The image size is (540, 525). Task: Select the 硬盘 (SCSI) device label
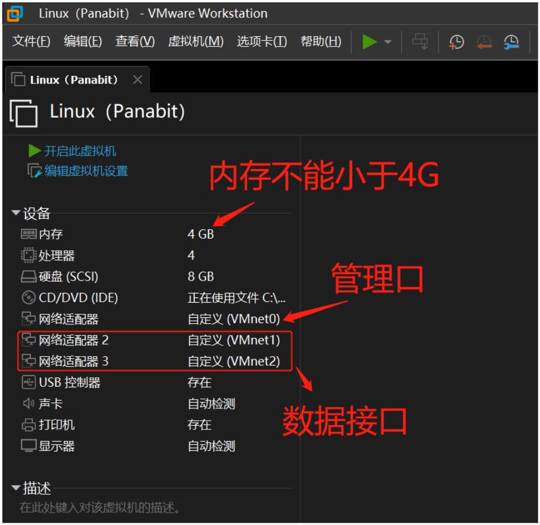[69, 276]
